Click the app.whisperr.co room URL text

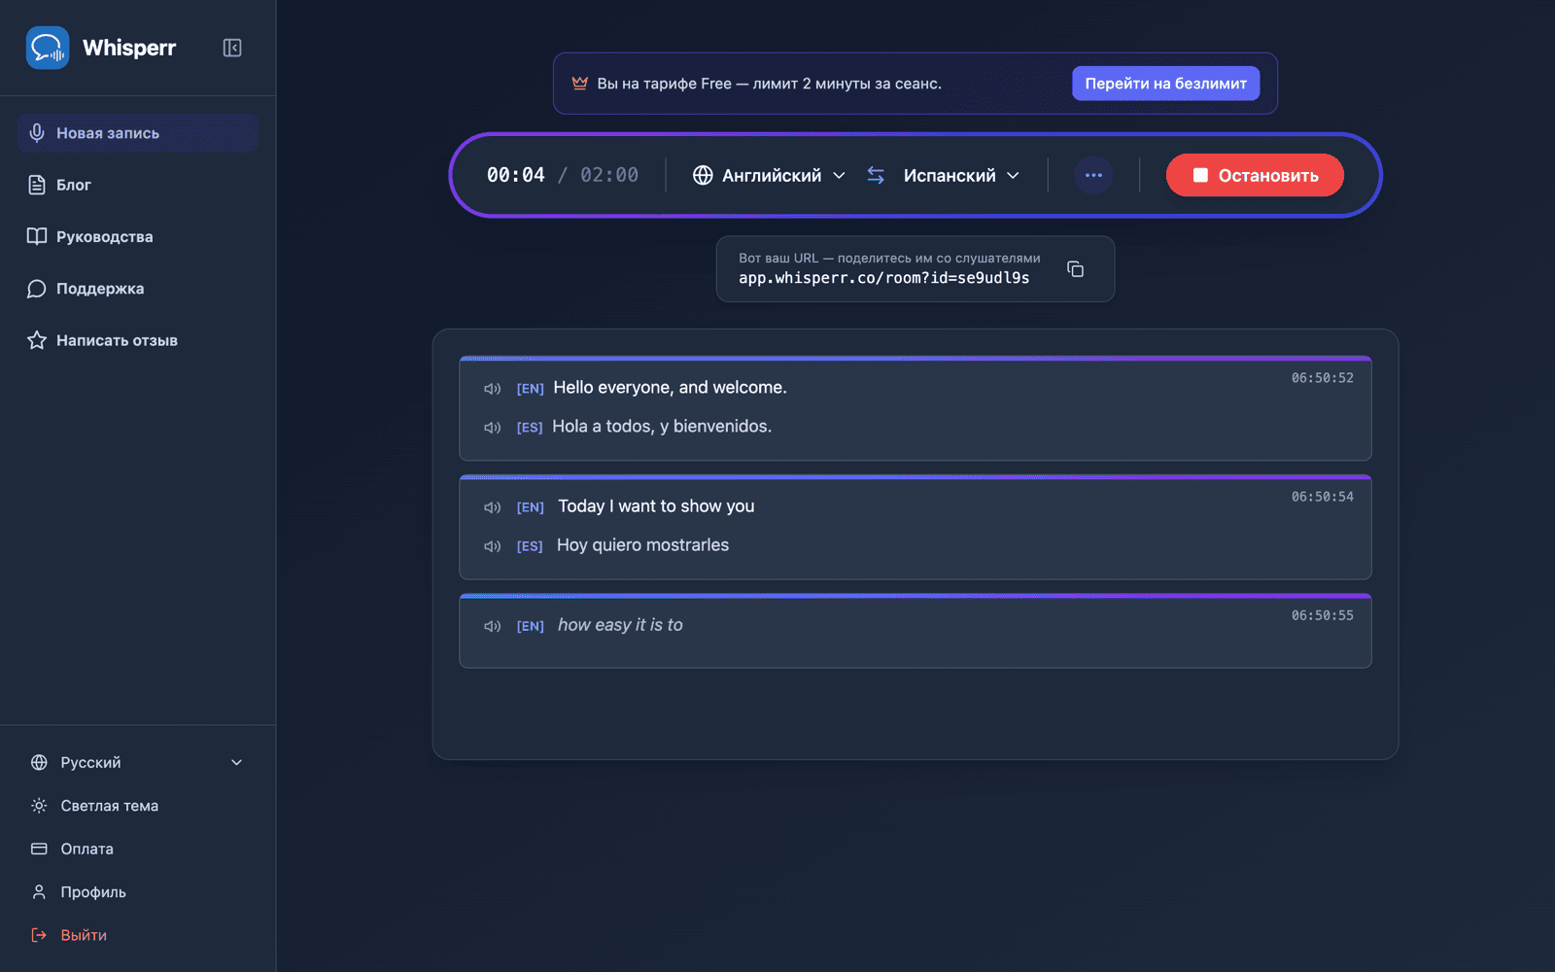pyautogui.click(x=883, y=278)
